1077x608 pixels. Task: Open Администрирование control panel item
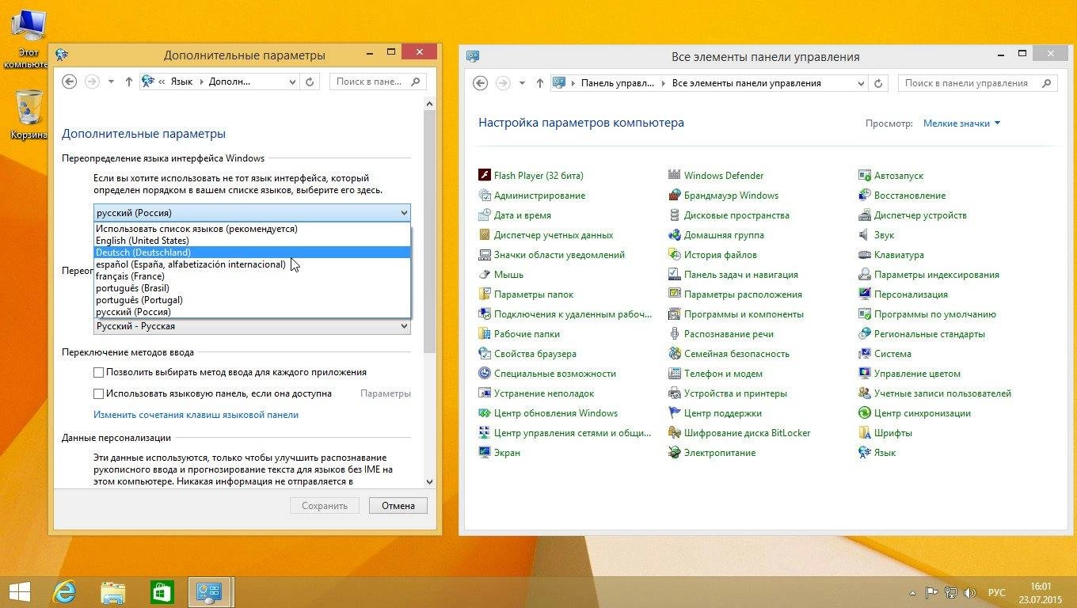pos(532,196)
